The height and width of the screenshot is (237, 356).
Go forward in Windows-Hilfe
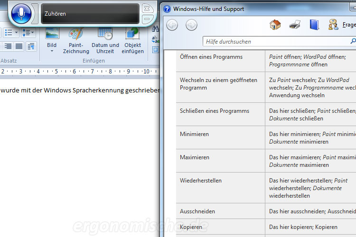pos(191,25)
